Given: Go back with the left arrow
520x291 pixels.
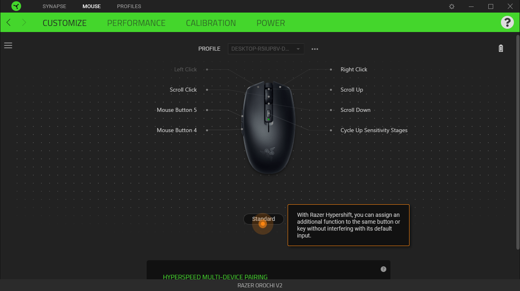Looking at the screenshot, I should click(9, 22).
